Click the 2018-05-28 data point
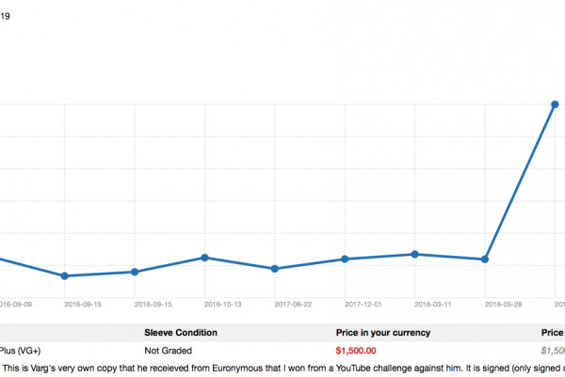The width and height of the screenshot is (565, 377). coord(485,259)
